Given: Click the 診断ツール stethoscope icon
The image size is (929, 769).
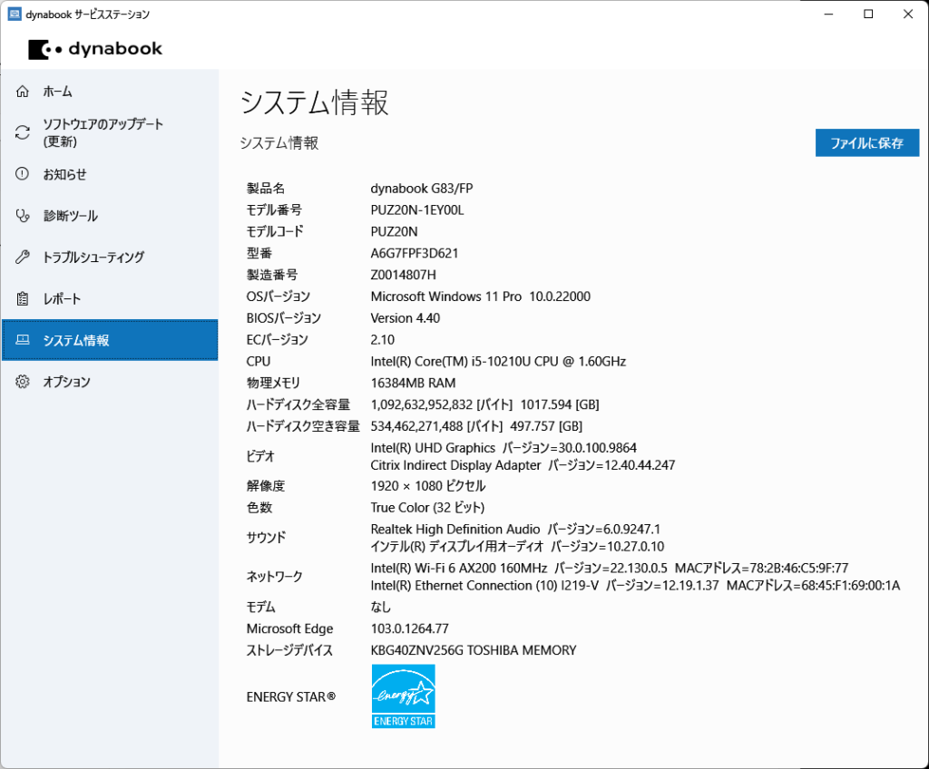Looking at the screenshot, I should 23,216.
